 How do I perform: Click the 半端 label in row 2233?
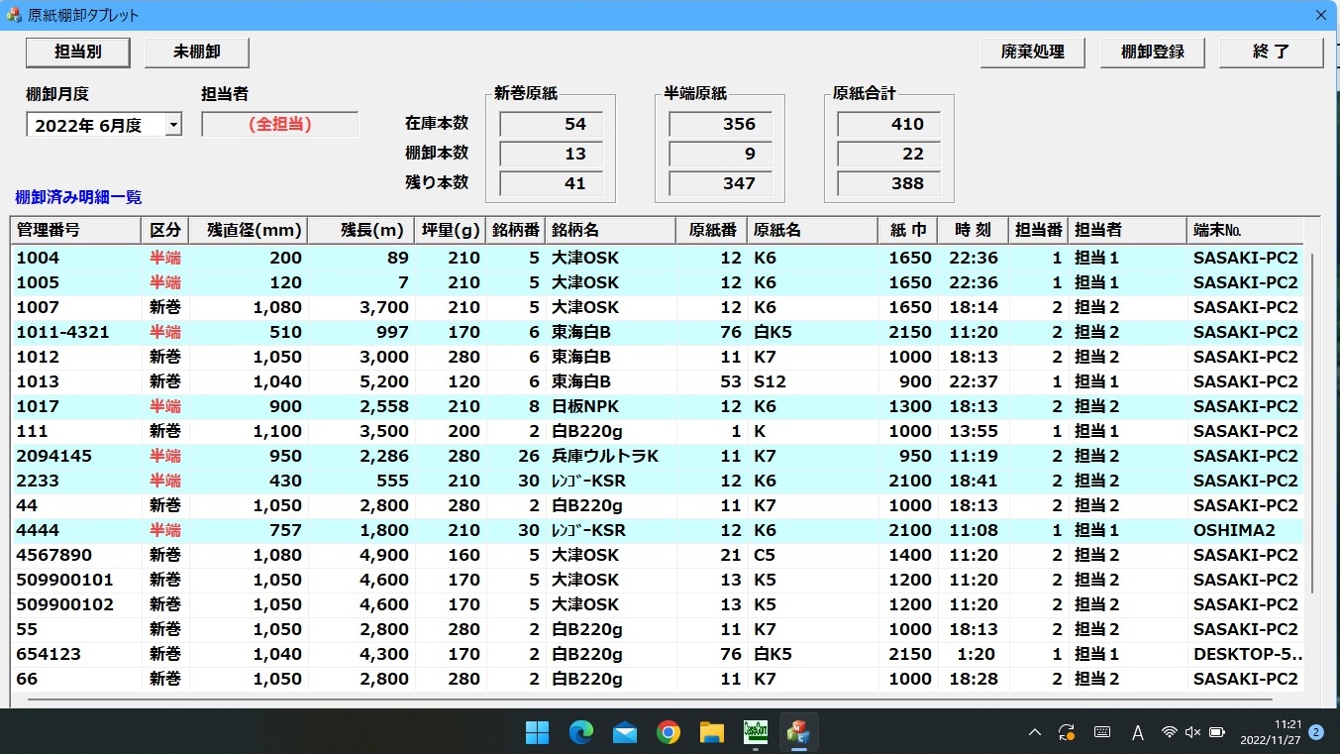(x=165, y=481)
